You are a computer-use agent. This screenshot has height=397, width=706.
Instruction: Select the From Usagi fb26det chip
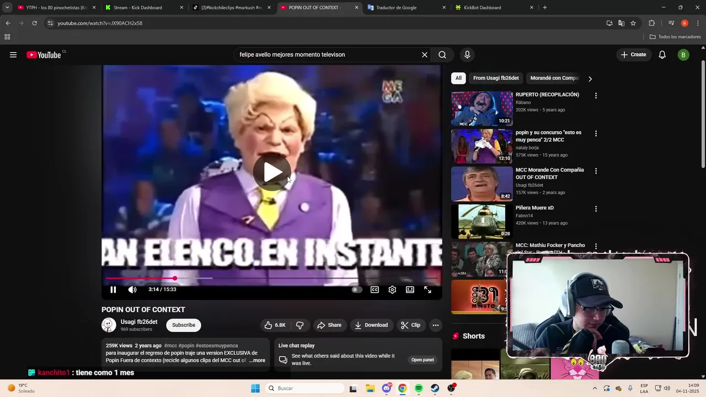(x=496, y=78)
